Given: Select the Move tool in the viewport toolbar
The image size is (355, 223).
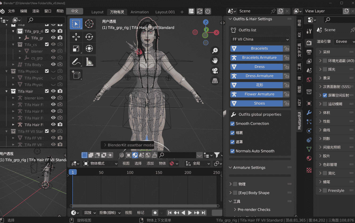Looking at the screenshot, I should (x=76, y=37).
